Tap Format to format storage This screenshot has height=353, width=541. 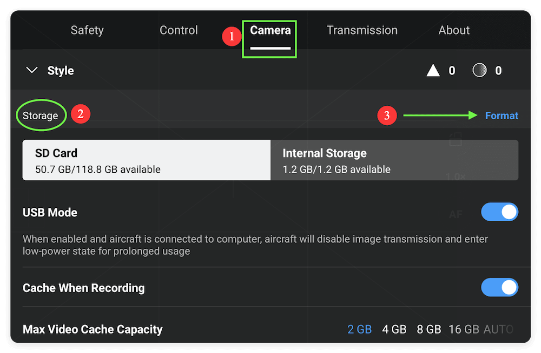click(501, 116)
